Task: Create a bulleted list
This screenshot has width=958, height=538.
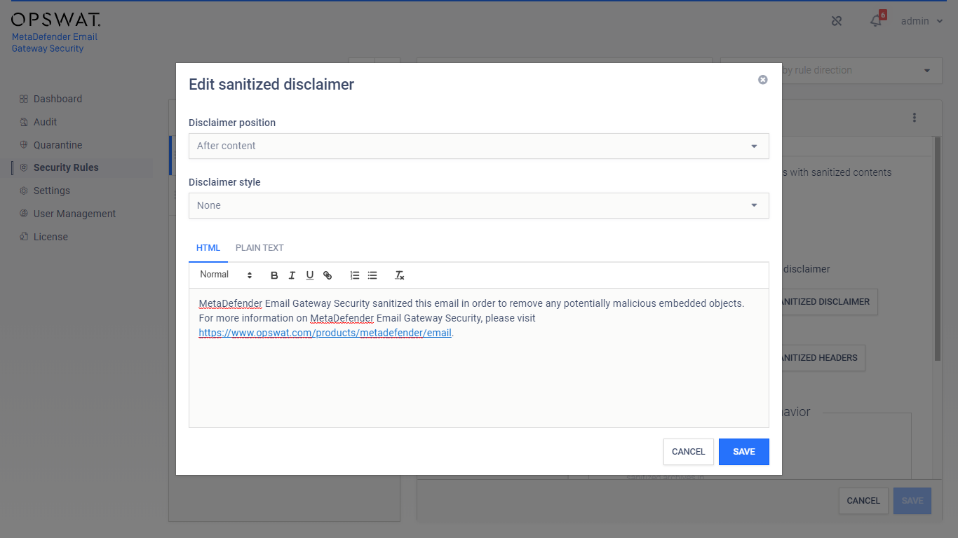Action: click(x=372, y=275)
